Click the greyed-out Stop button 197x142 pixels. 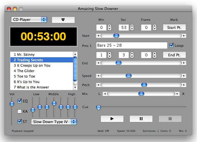coord(170,119)
